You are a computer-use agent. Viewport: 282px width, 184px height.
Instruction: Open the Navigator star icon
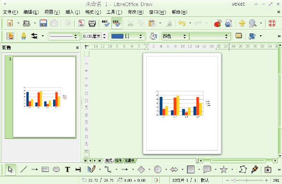pyautogui.click(x=242, y=23)
